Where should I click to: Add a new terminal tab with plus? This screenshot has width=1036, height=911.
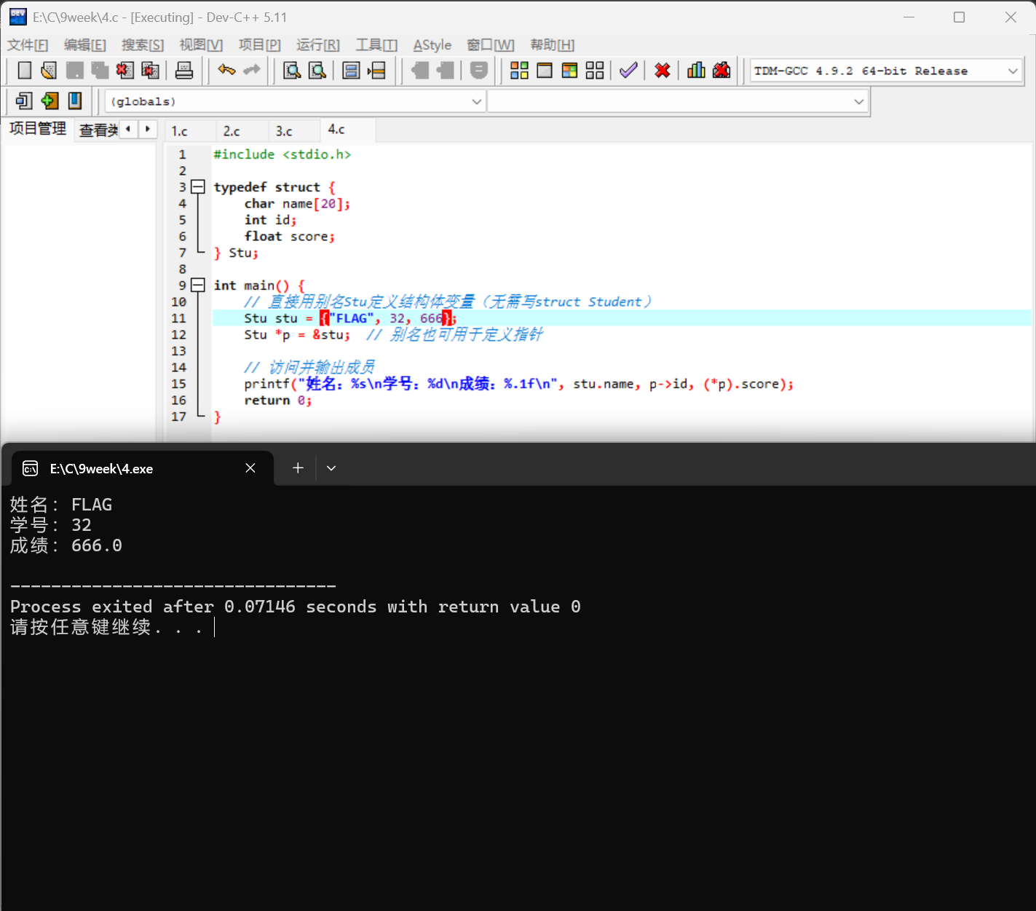coord(298,468)
